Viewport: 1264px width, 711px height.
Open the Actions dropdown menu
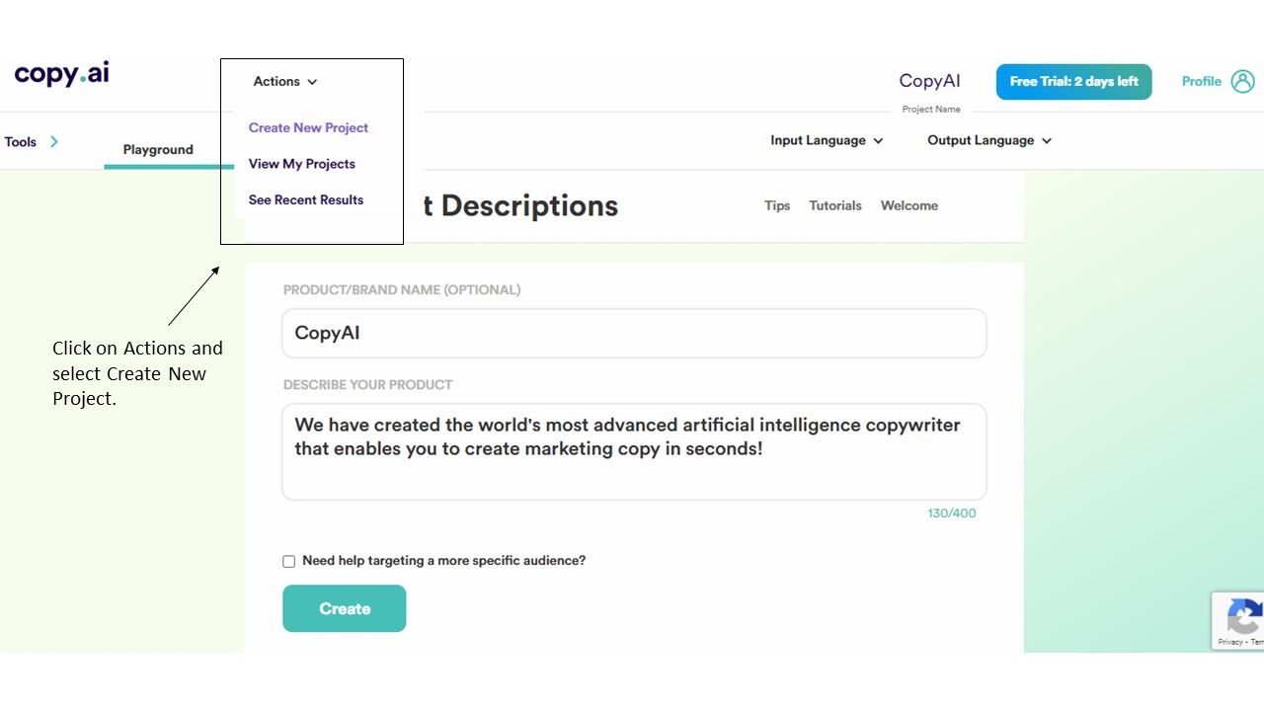pyautogui.click(x=285, y=82)
